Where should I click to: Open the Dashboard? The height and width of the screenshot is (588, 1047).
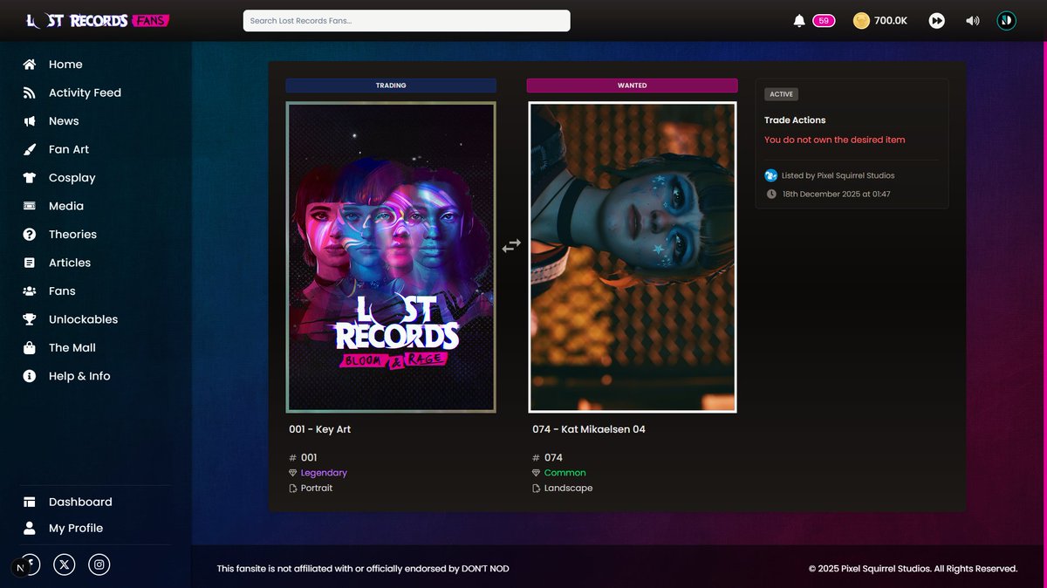tap(68, 502)
